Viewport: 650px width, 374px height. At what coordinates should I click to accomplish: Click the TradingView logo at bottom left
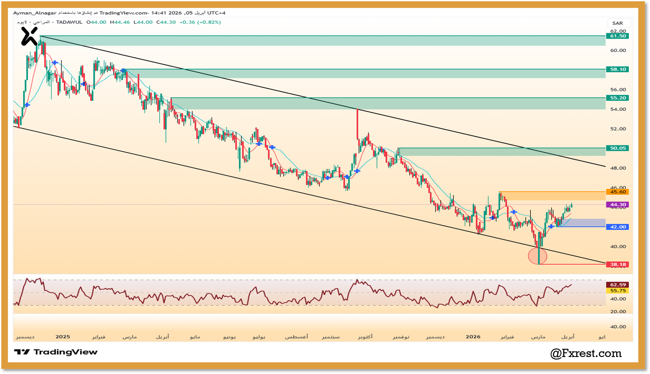[x=56, y=352]
